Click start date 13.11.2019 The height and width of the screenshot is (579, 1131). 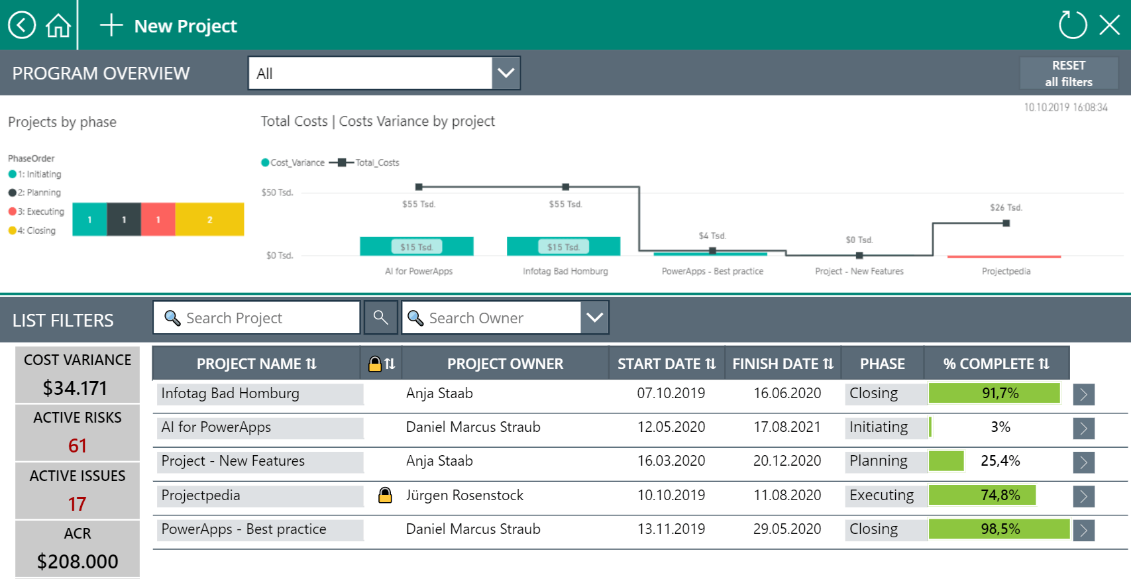(x=671, y=529)
